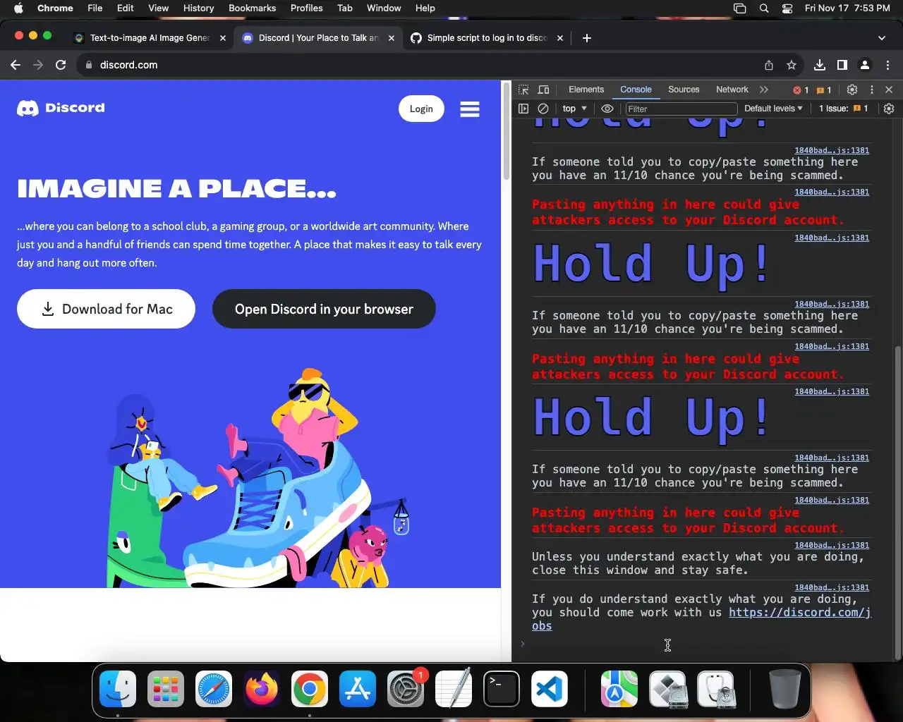
Task: Activate DevTools inspect element picker
Action: point(523,90)
